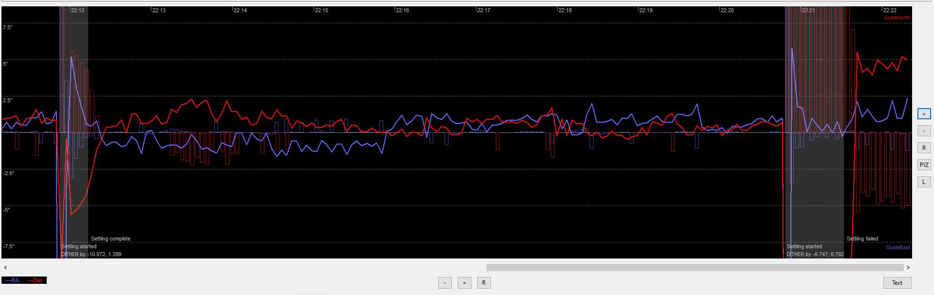Image resolution: width=934 pixels, height=295 pixels.
Task: Click the horizontal zoom out minus button
Action: click(x=445, y=283)
